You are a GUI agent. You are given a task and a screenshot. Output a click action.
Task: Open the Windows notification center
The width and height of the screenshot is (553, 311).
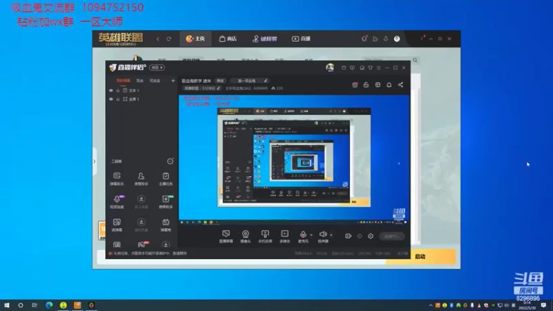coord(544,305)
